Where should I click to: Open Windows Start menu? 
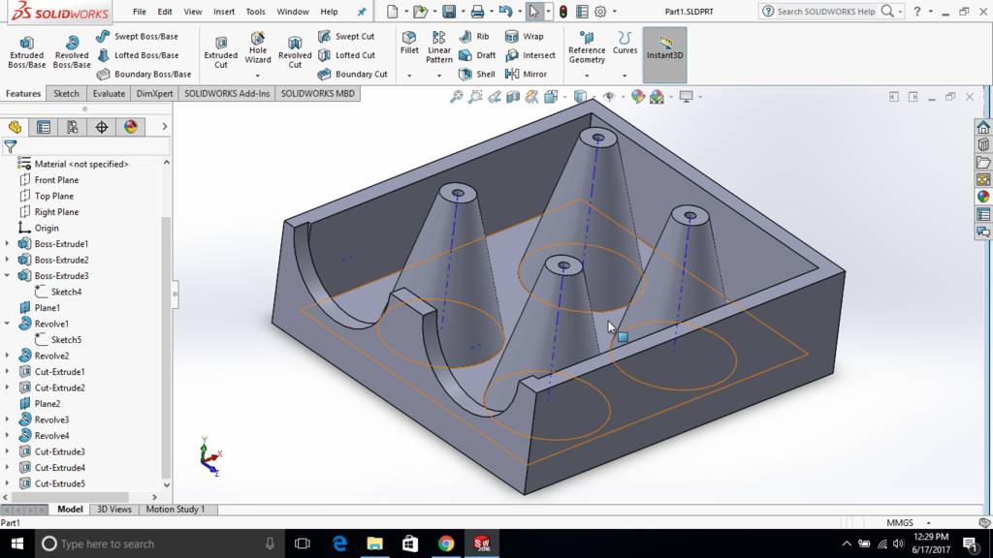17,543
